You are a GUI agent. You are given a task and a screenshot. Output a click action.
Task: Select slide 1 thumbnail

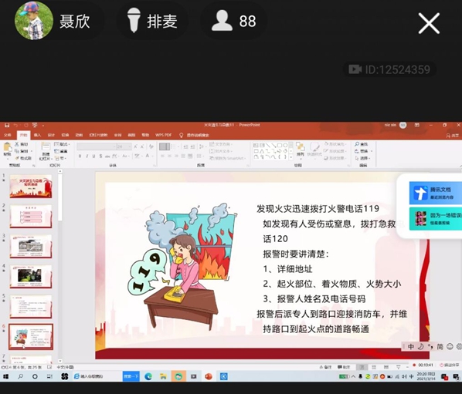coord(31,186)
